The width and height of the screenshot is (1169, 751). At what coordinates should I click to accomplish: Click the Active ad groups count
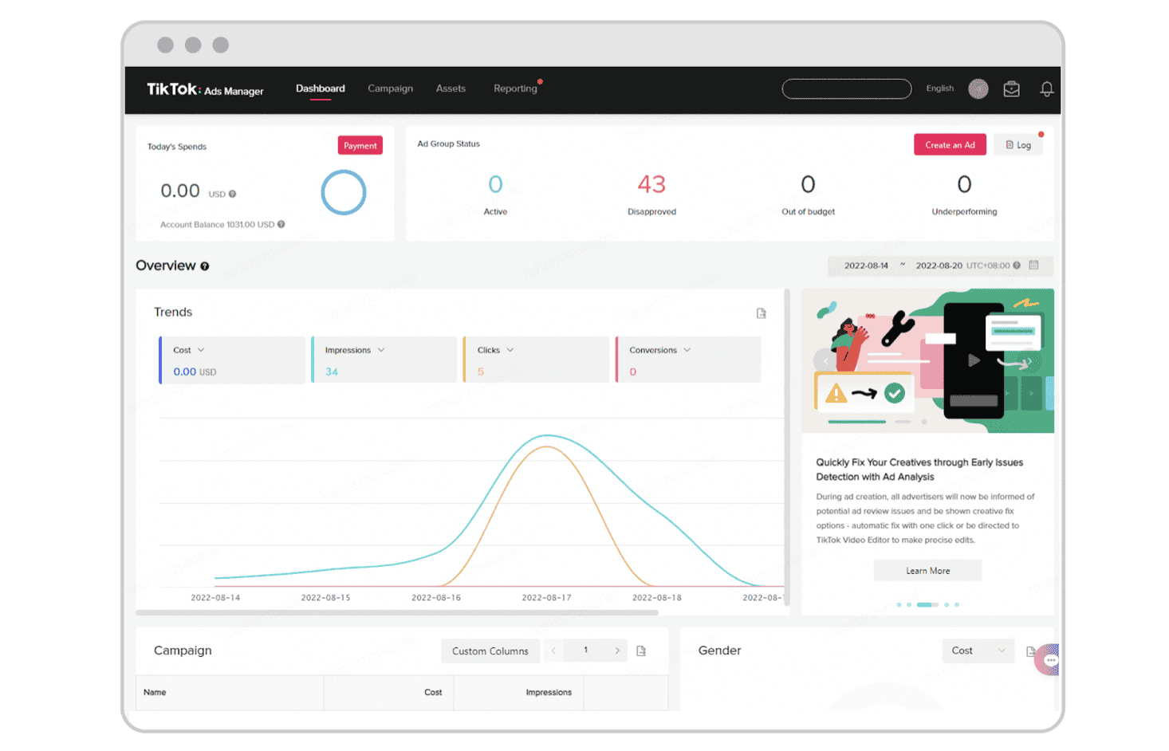click(x=495, y=185)
